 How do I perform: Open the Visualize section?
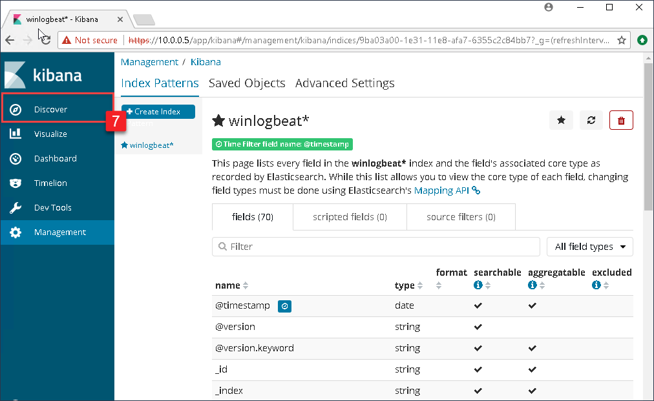(57, 134)
